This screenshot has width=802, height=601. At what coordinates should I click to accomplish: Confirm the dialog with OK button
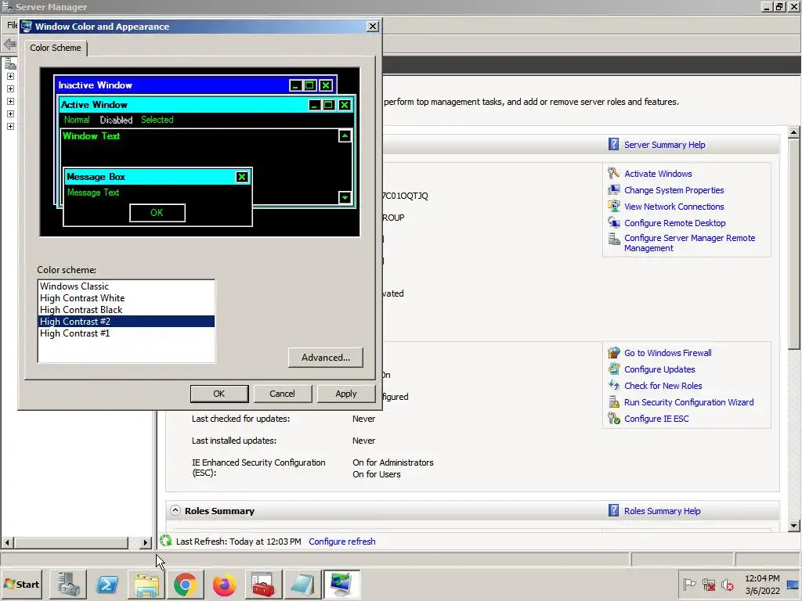[219, 394]
